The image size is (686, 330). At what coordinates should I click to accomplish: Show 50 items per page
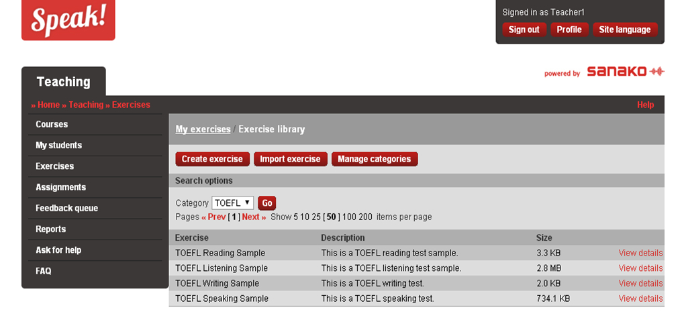331,217
